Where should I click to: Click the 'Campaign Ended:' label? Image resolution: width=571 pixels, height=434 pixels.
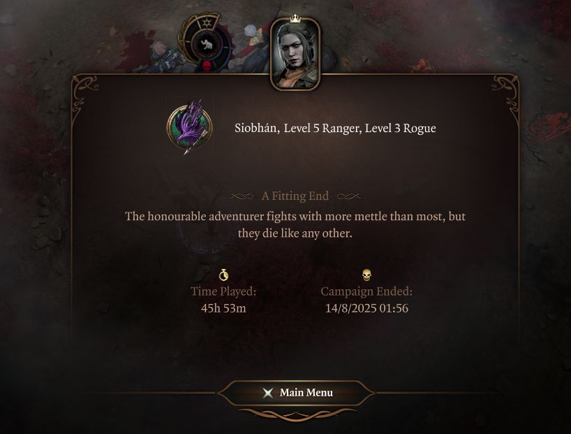click(x=366, y=291)
